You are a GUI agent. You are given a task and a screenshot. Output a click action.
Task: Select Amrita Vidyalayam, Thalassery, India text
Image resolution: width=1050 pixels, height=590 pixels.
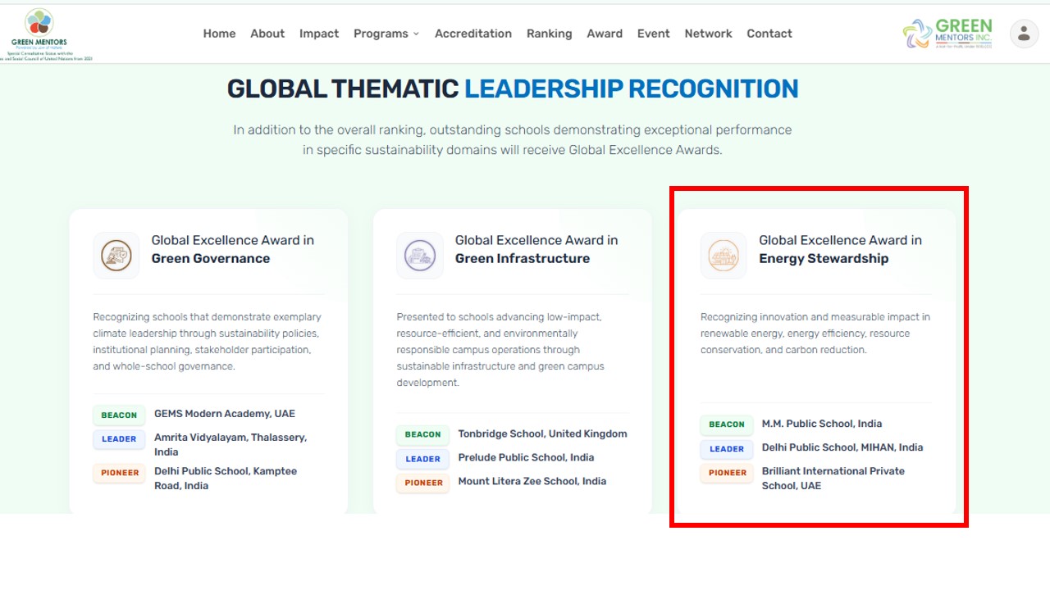pos(231,445)
